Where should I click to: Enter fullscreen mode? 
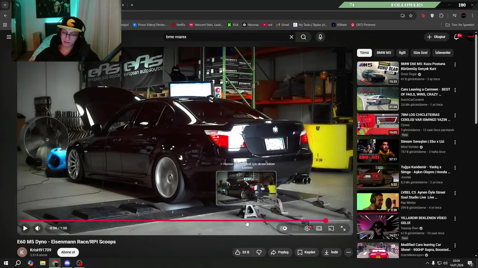[343, 228]
